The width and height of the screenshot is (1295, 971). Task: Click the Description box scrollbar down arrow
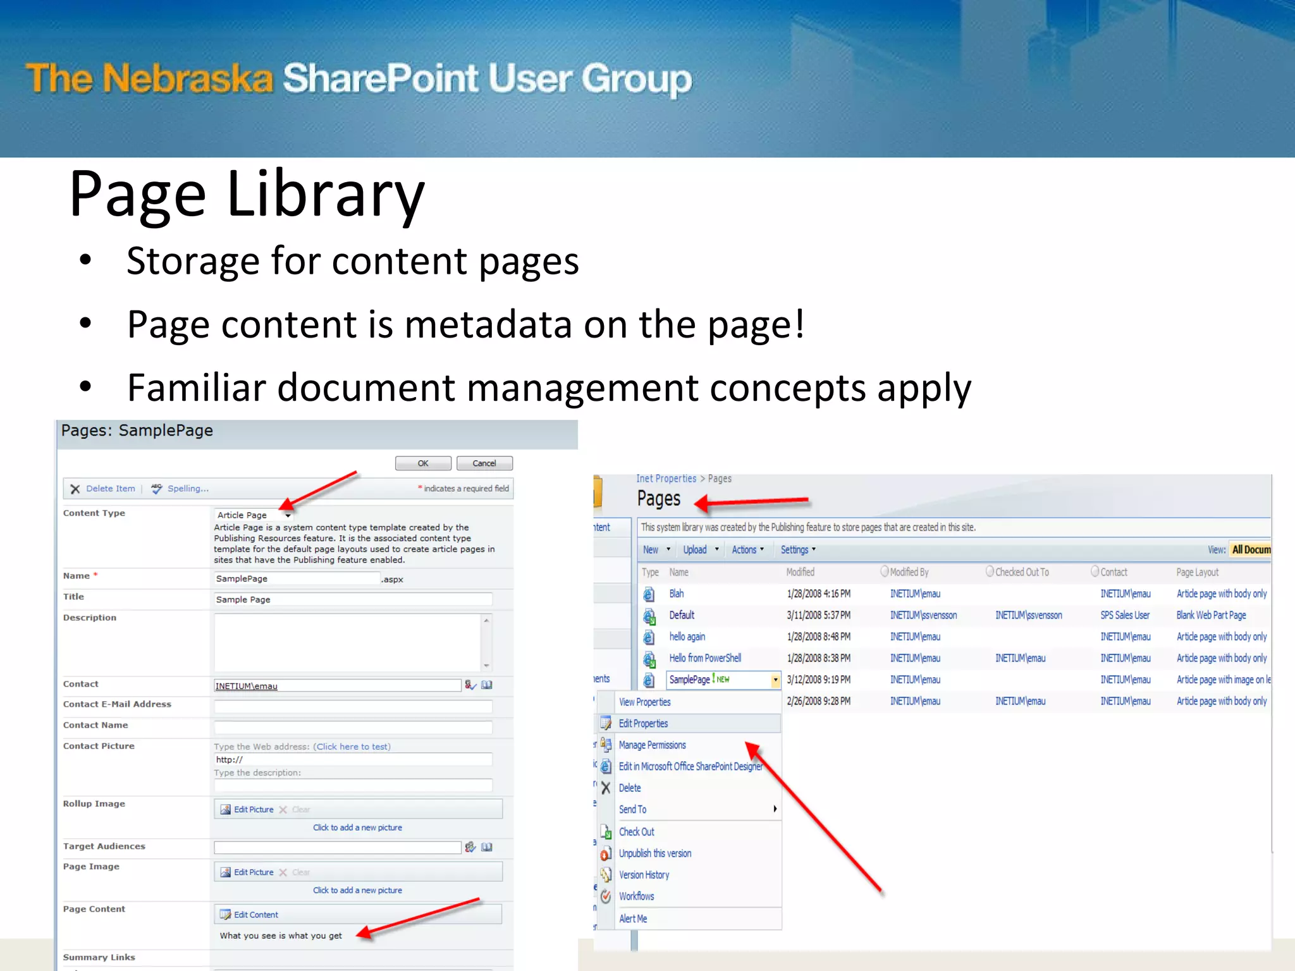coord(486,666)
